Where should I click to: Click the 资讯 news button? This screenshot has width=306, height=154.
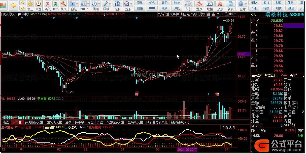[x=140, y=3]
